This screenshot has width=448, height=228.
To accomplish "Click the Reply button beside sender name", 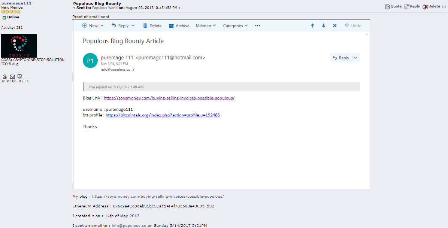I will point(341,58).
